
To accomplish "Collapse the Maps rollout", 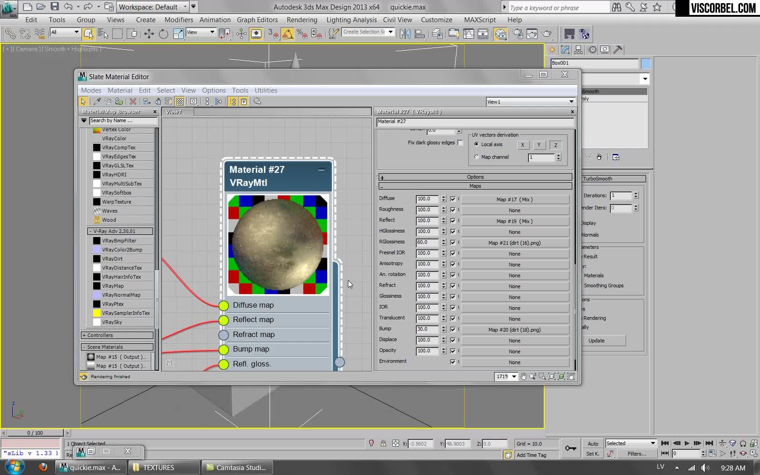I will tap(475, 186).
